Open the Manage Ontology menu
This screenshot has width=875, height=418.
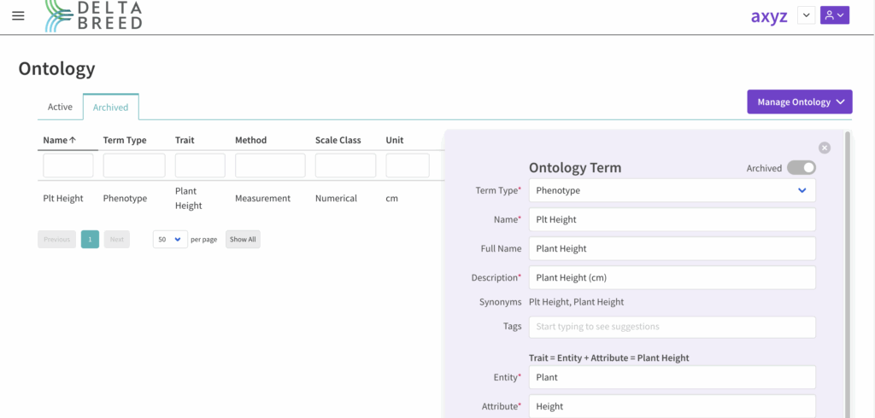[x=800, y=102]
